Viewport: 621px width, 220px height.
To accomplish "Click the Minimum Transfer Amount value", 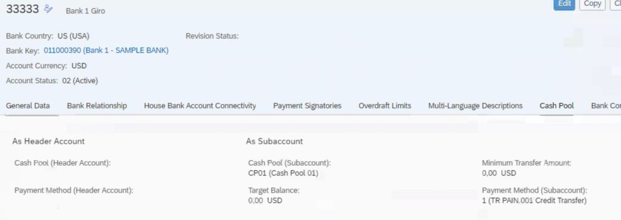I will tap(499, 173).
